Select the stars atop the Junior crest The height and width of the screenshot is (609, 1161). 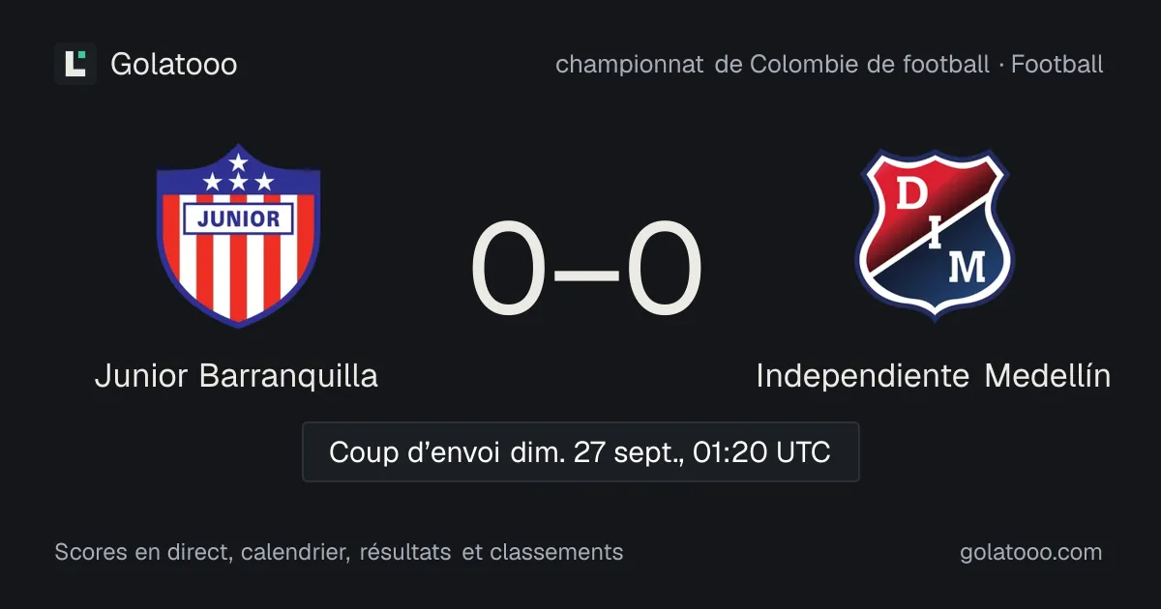click(238, 173)
